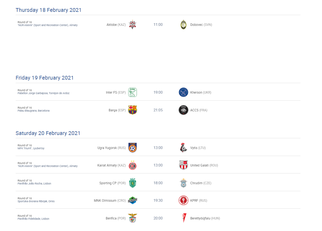Viewport: 322px width, 231px height.
Task: Click the Dobovec club crest
Action: pos(183,24)
